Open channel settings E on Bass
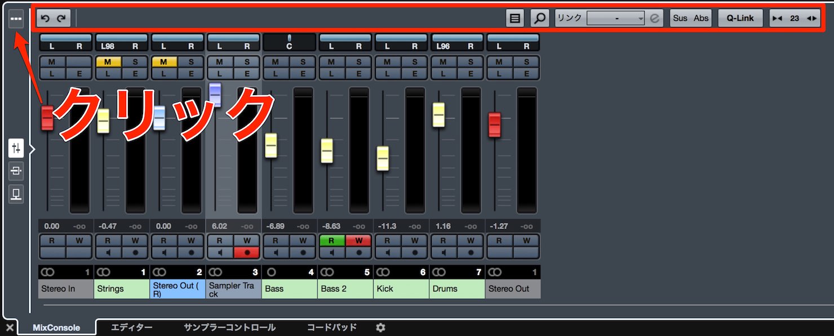Viewport: 834px width, 336px height. point(303,74)
